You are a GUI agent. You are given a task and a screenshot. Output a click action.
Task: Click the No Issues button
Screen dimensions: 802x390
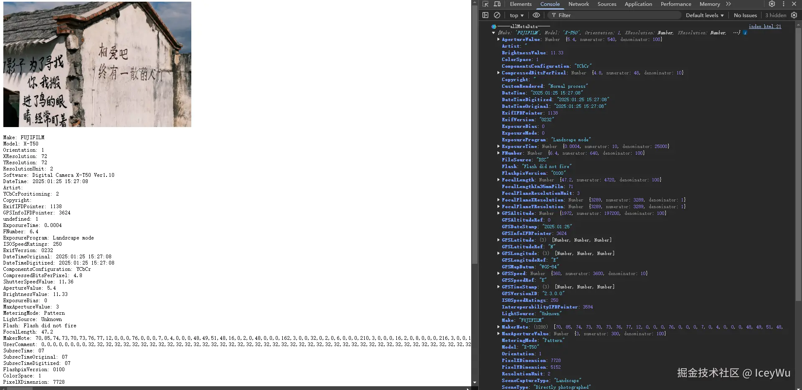[745, 15]
